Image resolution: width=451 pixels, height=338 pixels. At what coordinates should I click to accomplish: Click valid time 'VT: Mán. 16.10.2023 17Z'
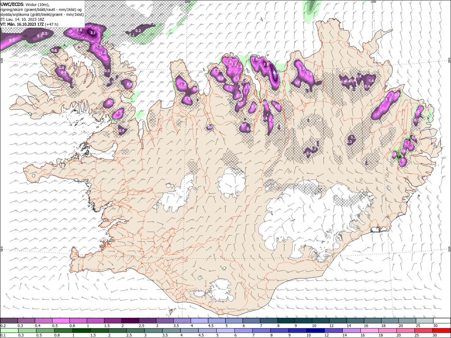22,24
